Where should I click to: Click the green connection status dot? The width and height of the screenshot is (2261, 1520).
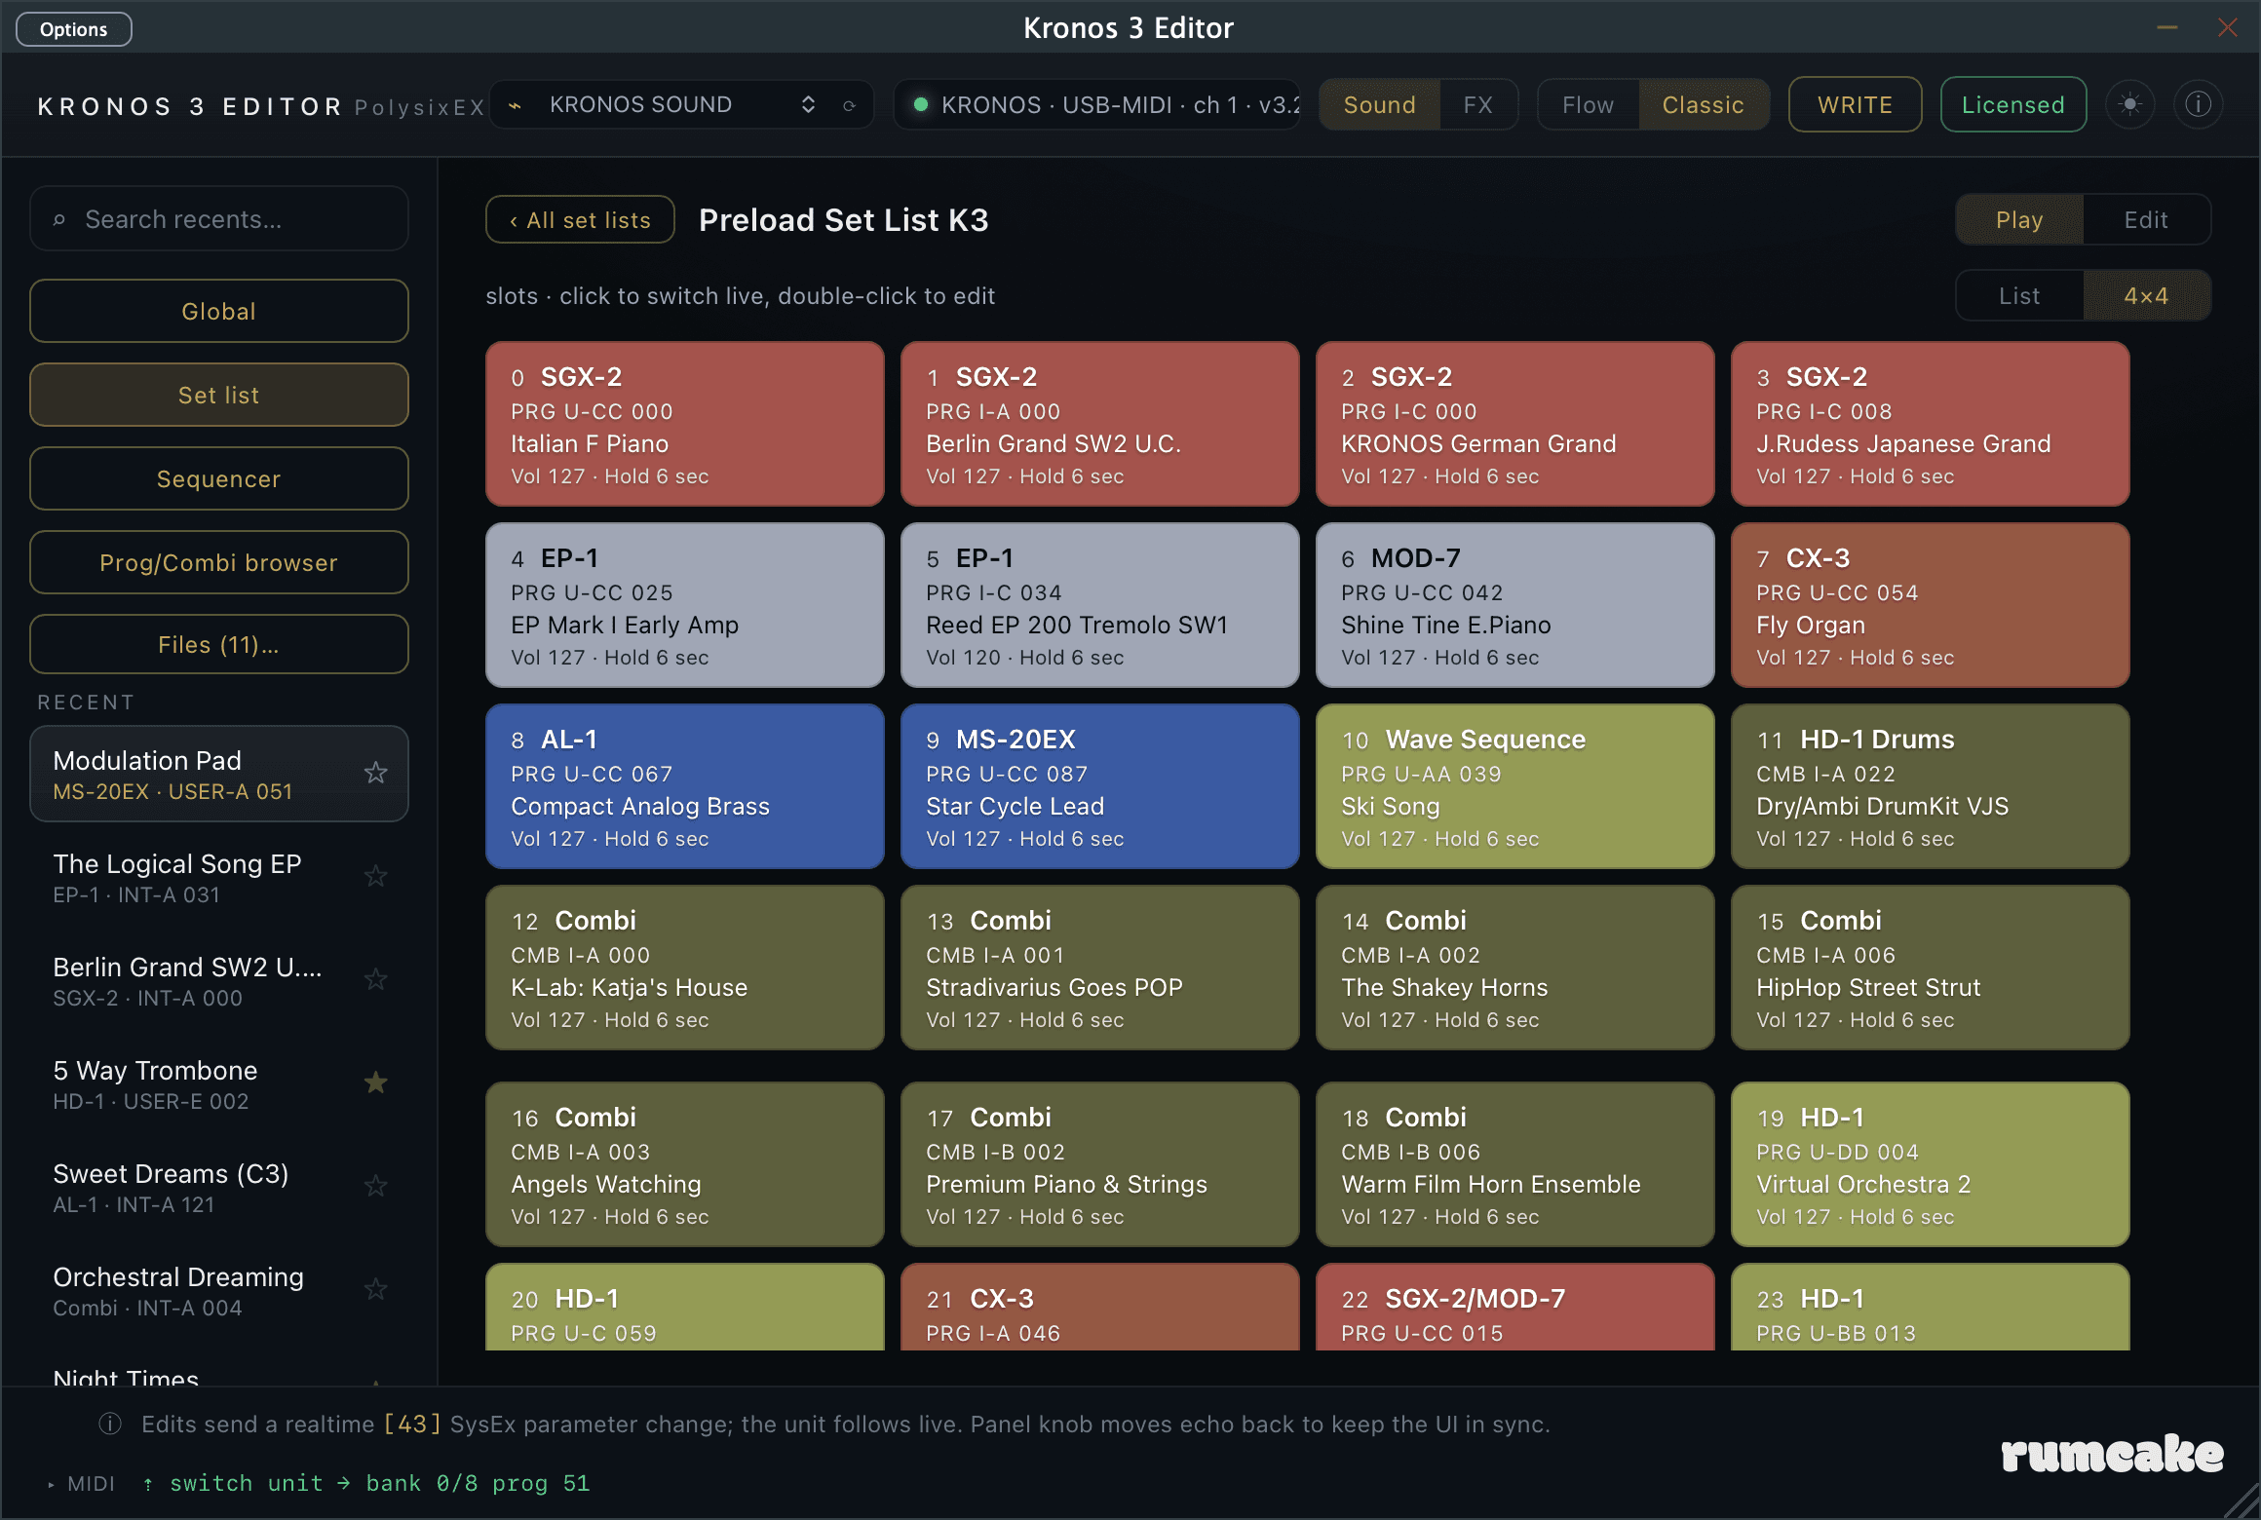pos(920,104)
